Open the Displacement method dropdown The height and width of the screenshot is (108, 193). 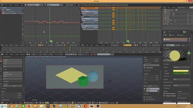click(182, 85)
